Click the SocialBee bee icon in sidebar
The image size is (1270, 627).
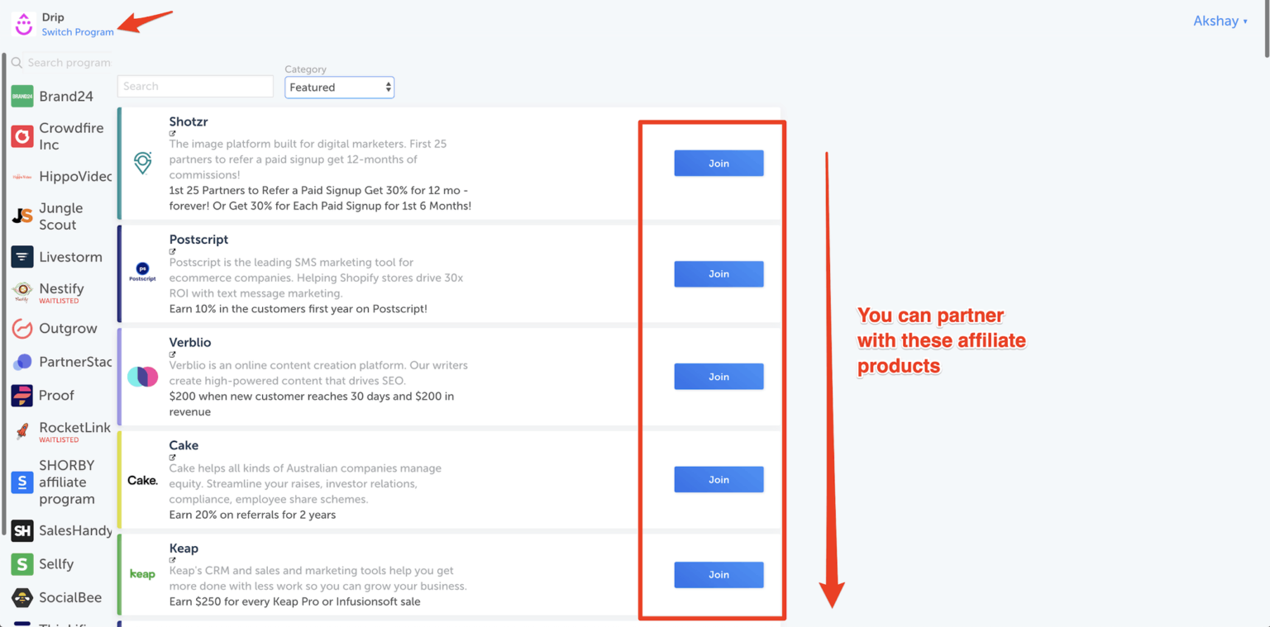(21, 597)
